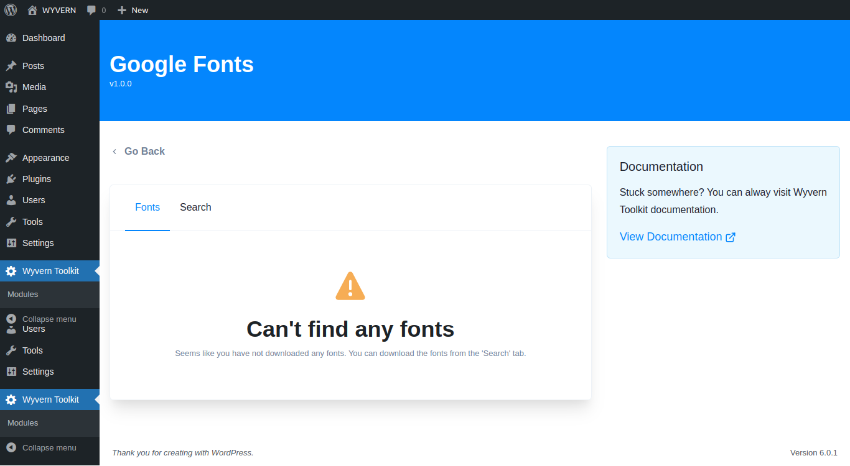Click the chevron left of Go Back

114,152
